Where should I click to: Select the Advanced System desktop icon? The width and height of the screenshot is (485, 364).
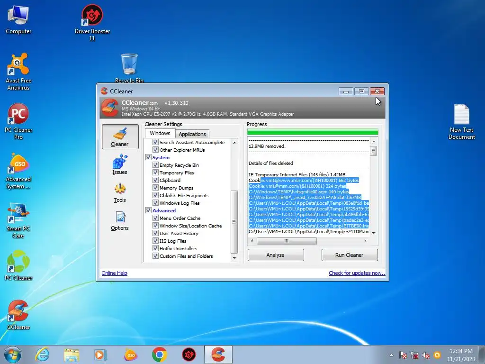[18, 171]
